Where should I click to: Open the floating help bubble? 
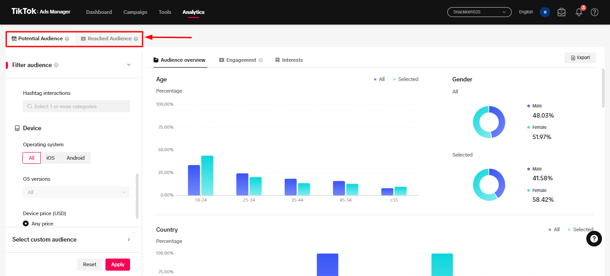point(594,239)
